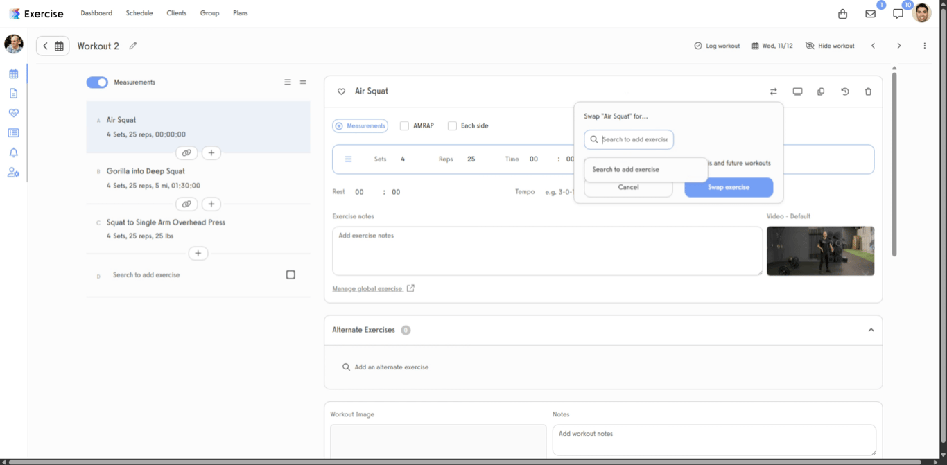
Task: Open the Manage global exercise link
Action: click(x=368, y=288)
